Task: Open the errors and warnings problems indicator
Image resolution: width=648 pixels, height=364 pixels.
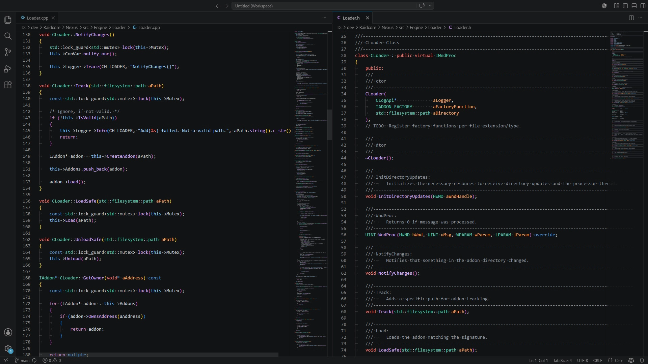Action: (x=52, y=360)
